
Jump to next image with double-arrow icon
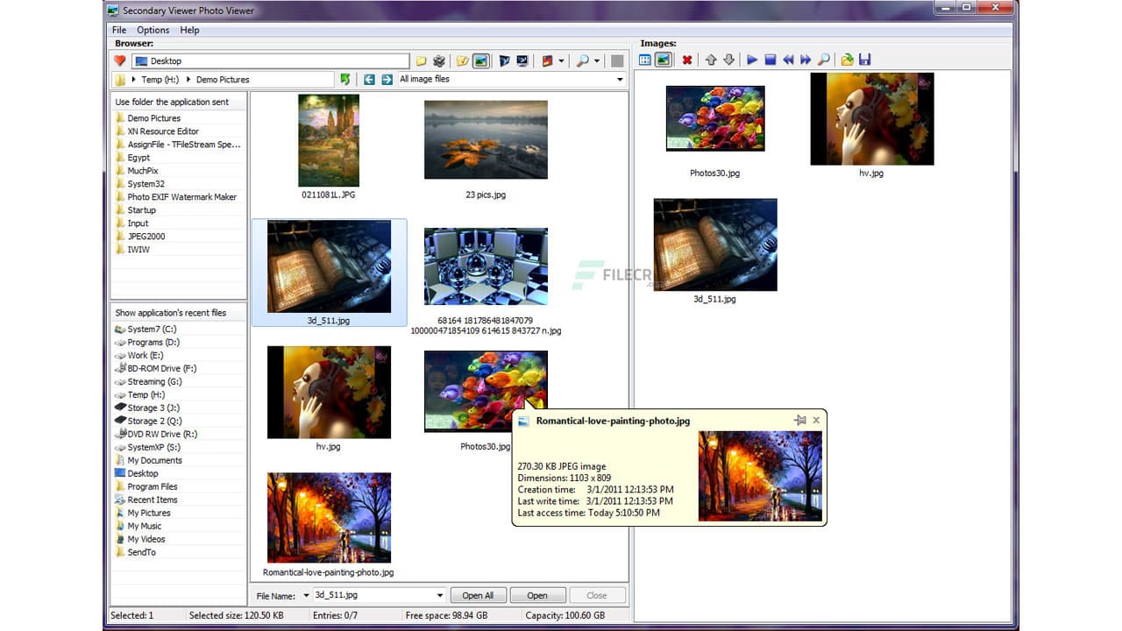pos(805,60)
